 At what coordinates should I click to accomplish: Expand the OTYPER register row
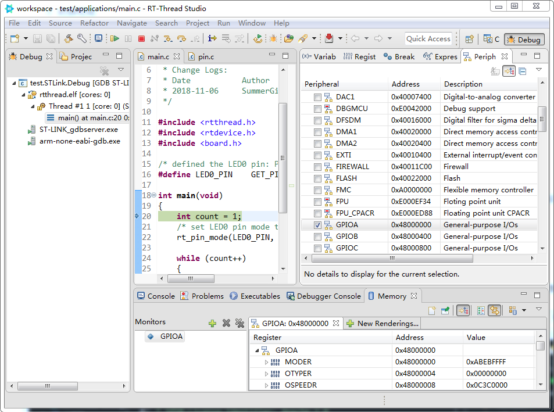pyautogui.click(x=266, y=374)
